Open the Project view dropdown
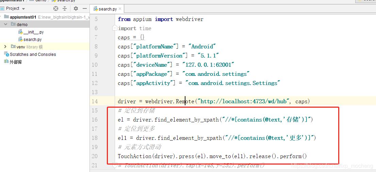The image size is (376, 172). (23, 9)
